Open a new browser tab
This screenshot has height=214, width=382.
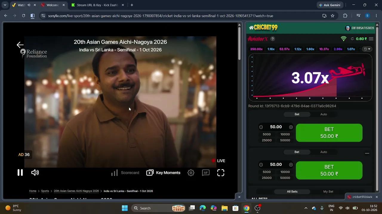click(x=132, y=5)
